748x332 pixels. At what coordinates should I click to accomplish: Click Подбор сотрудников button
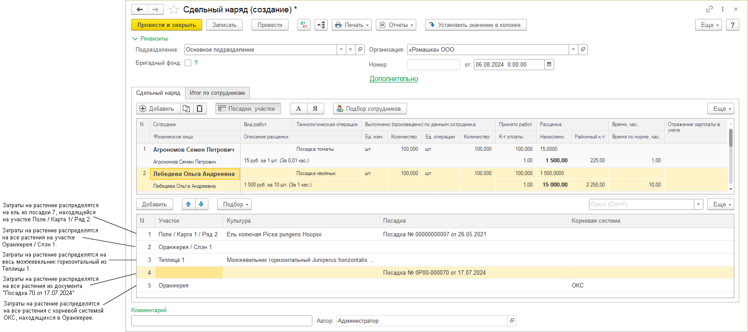(x=370, y=108)
